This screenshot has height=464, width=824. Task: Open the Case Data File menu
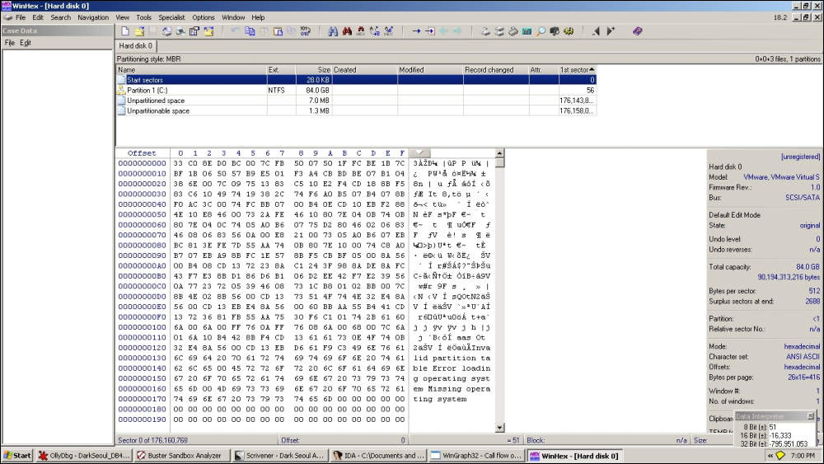pos(9,43)
